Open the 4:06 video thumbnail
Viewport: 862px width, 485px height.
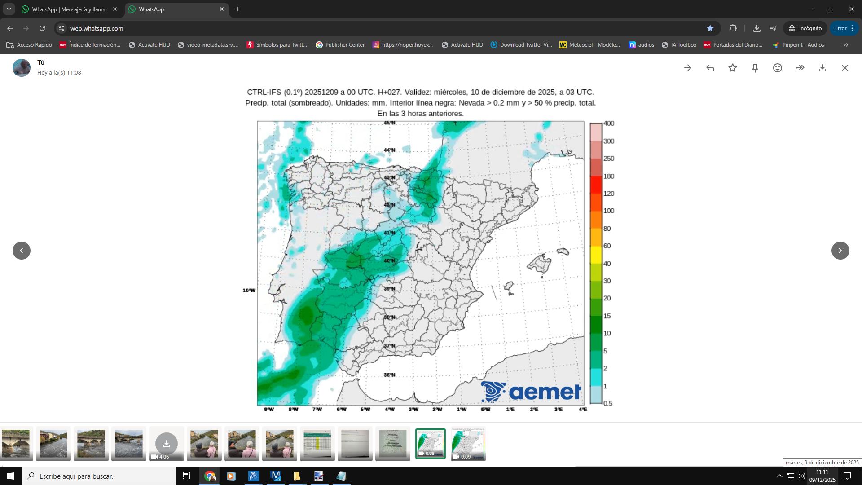[x=166, y=444]
